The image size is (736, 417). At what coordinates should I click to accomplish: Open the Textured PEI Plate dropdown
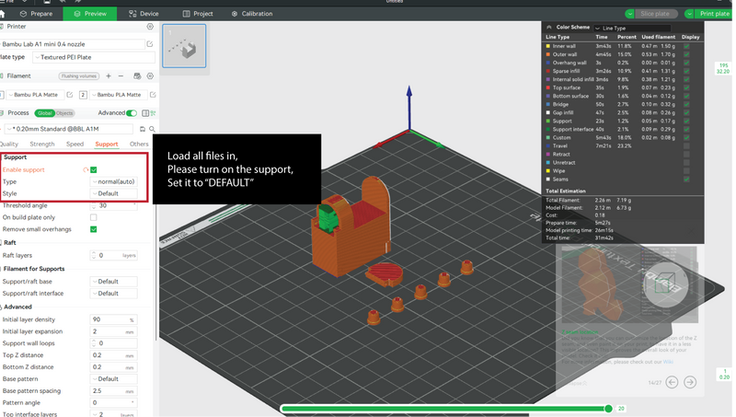click(94, 57)
